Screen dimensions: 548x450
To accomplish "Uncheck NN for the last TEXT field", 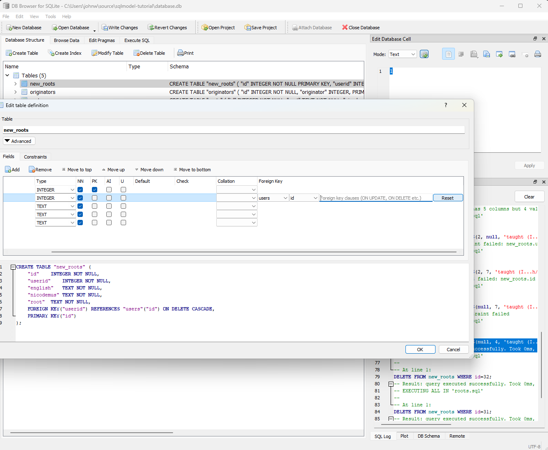I will tap(80, 223).
